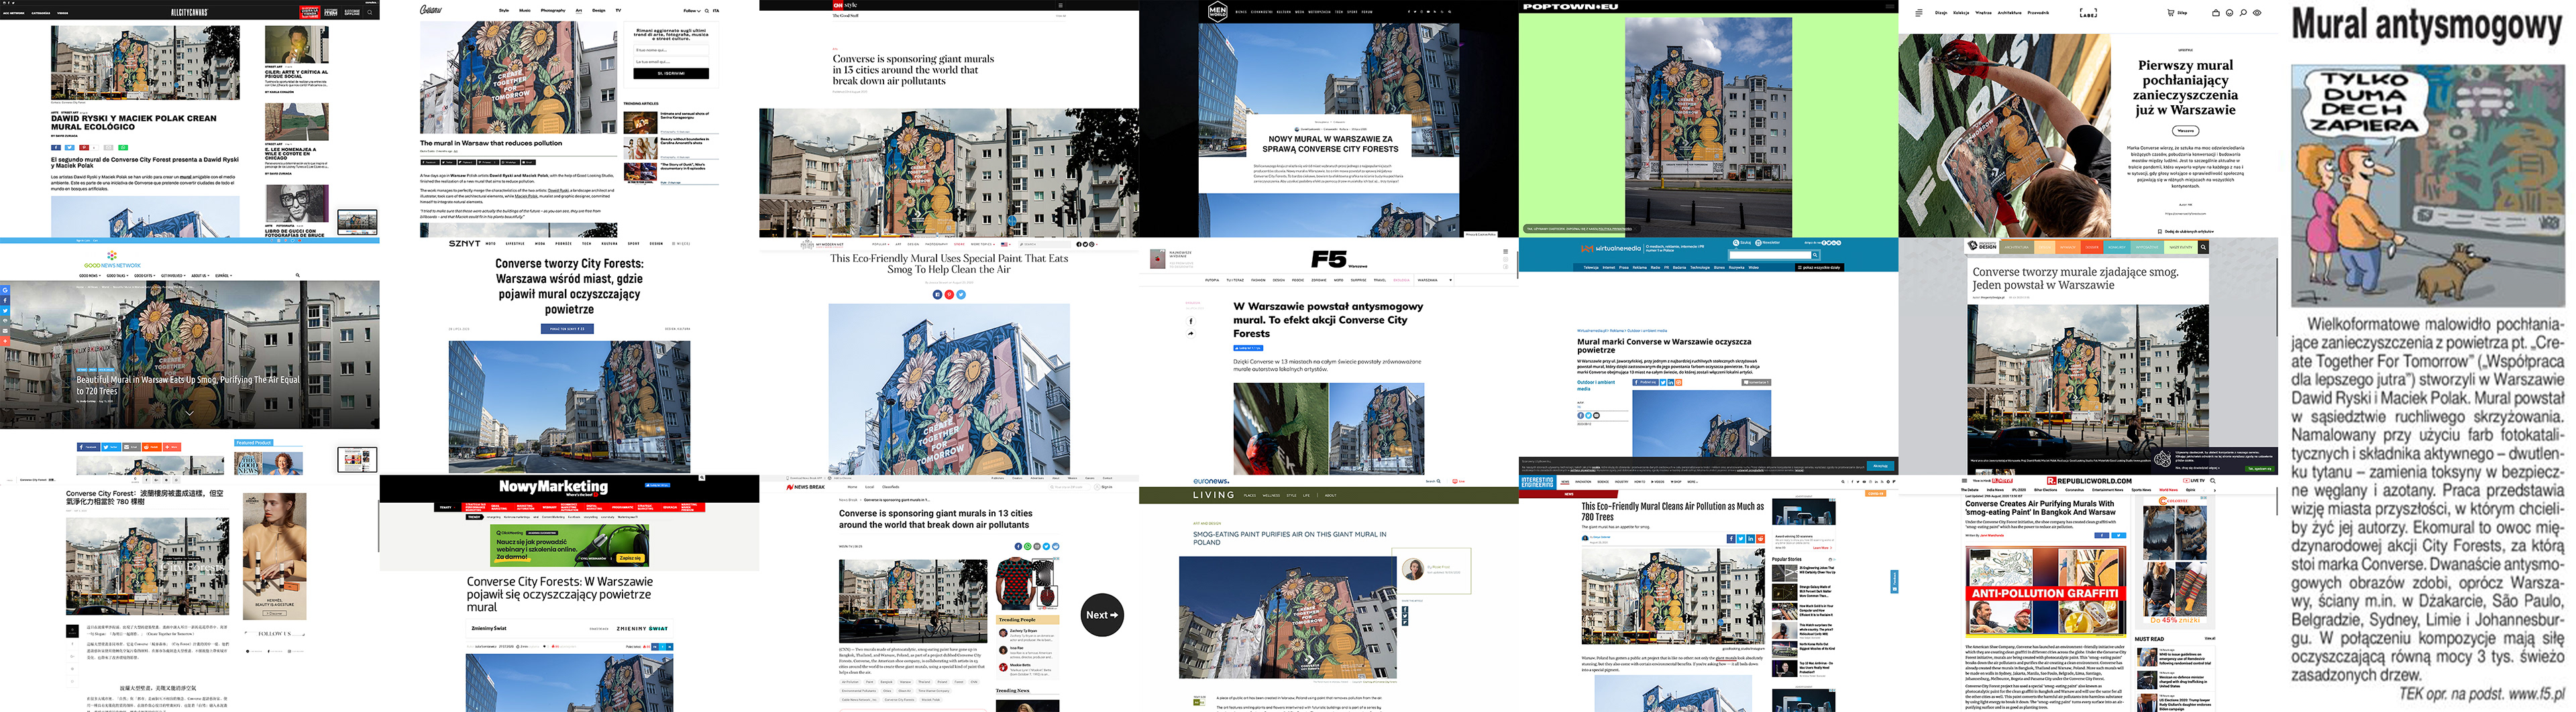The width and height of the screenshot is (2576, 712).
Task: Click round mail icon under Wirtualnemedia author
Action: 1597,416
